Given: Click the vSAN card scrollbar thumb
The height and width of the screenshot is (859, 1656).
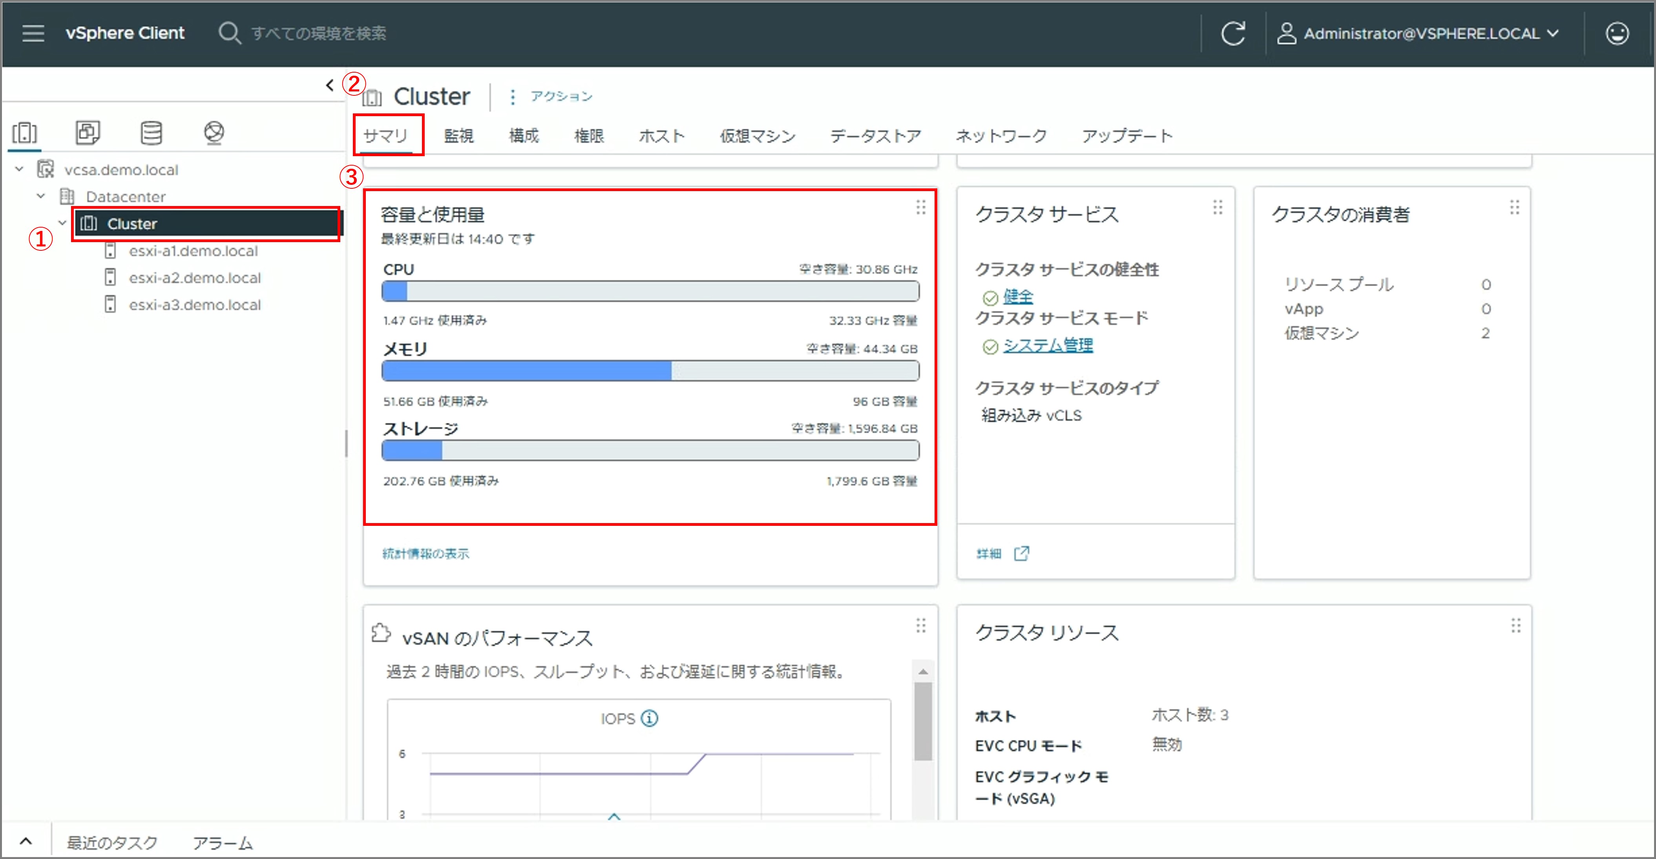Looking at the screenshot, I should tap(923, 721).
